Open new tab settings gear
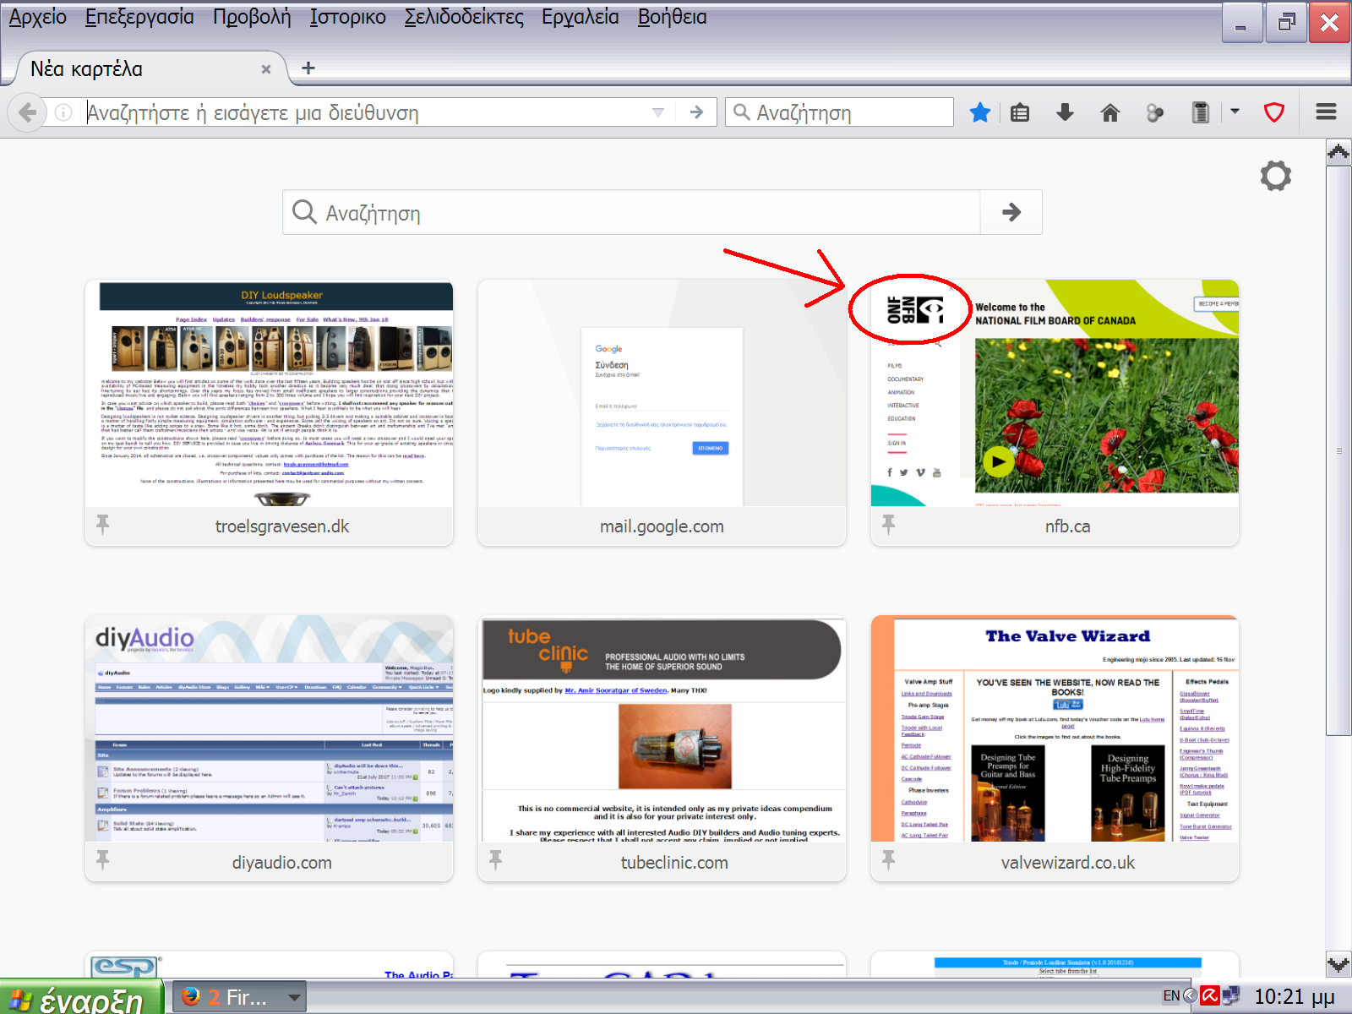 [x=1276, y=176]
